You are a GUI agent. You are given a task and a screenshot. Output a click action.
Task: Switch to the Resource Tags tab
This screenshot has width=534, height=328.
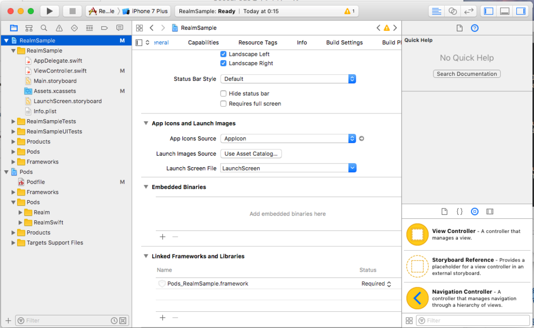pyautogui.click(x=258, y=43)
